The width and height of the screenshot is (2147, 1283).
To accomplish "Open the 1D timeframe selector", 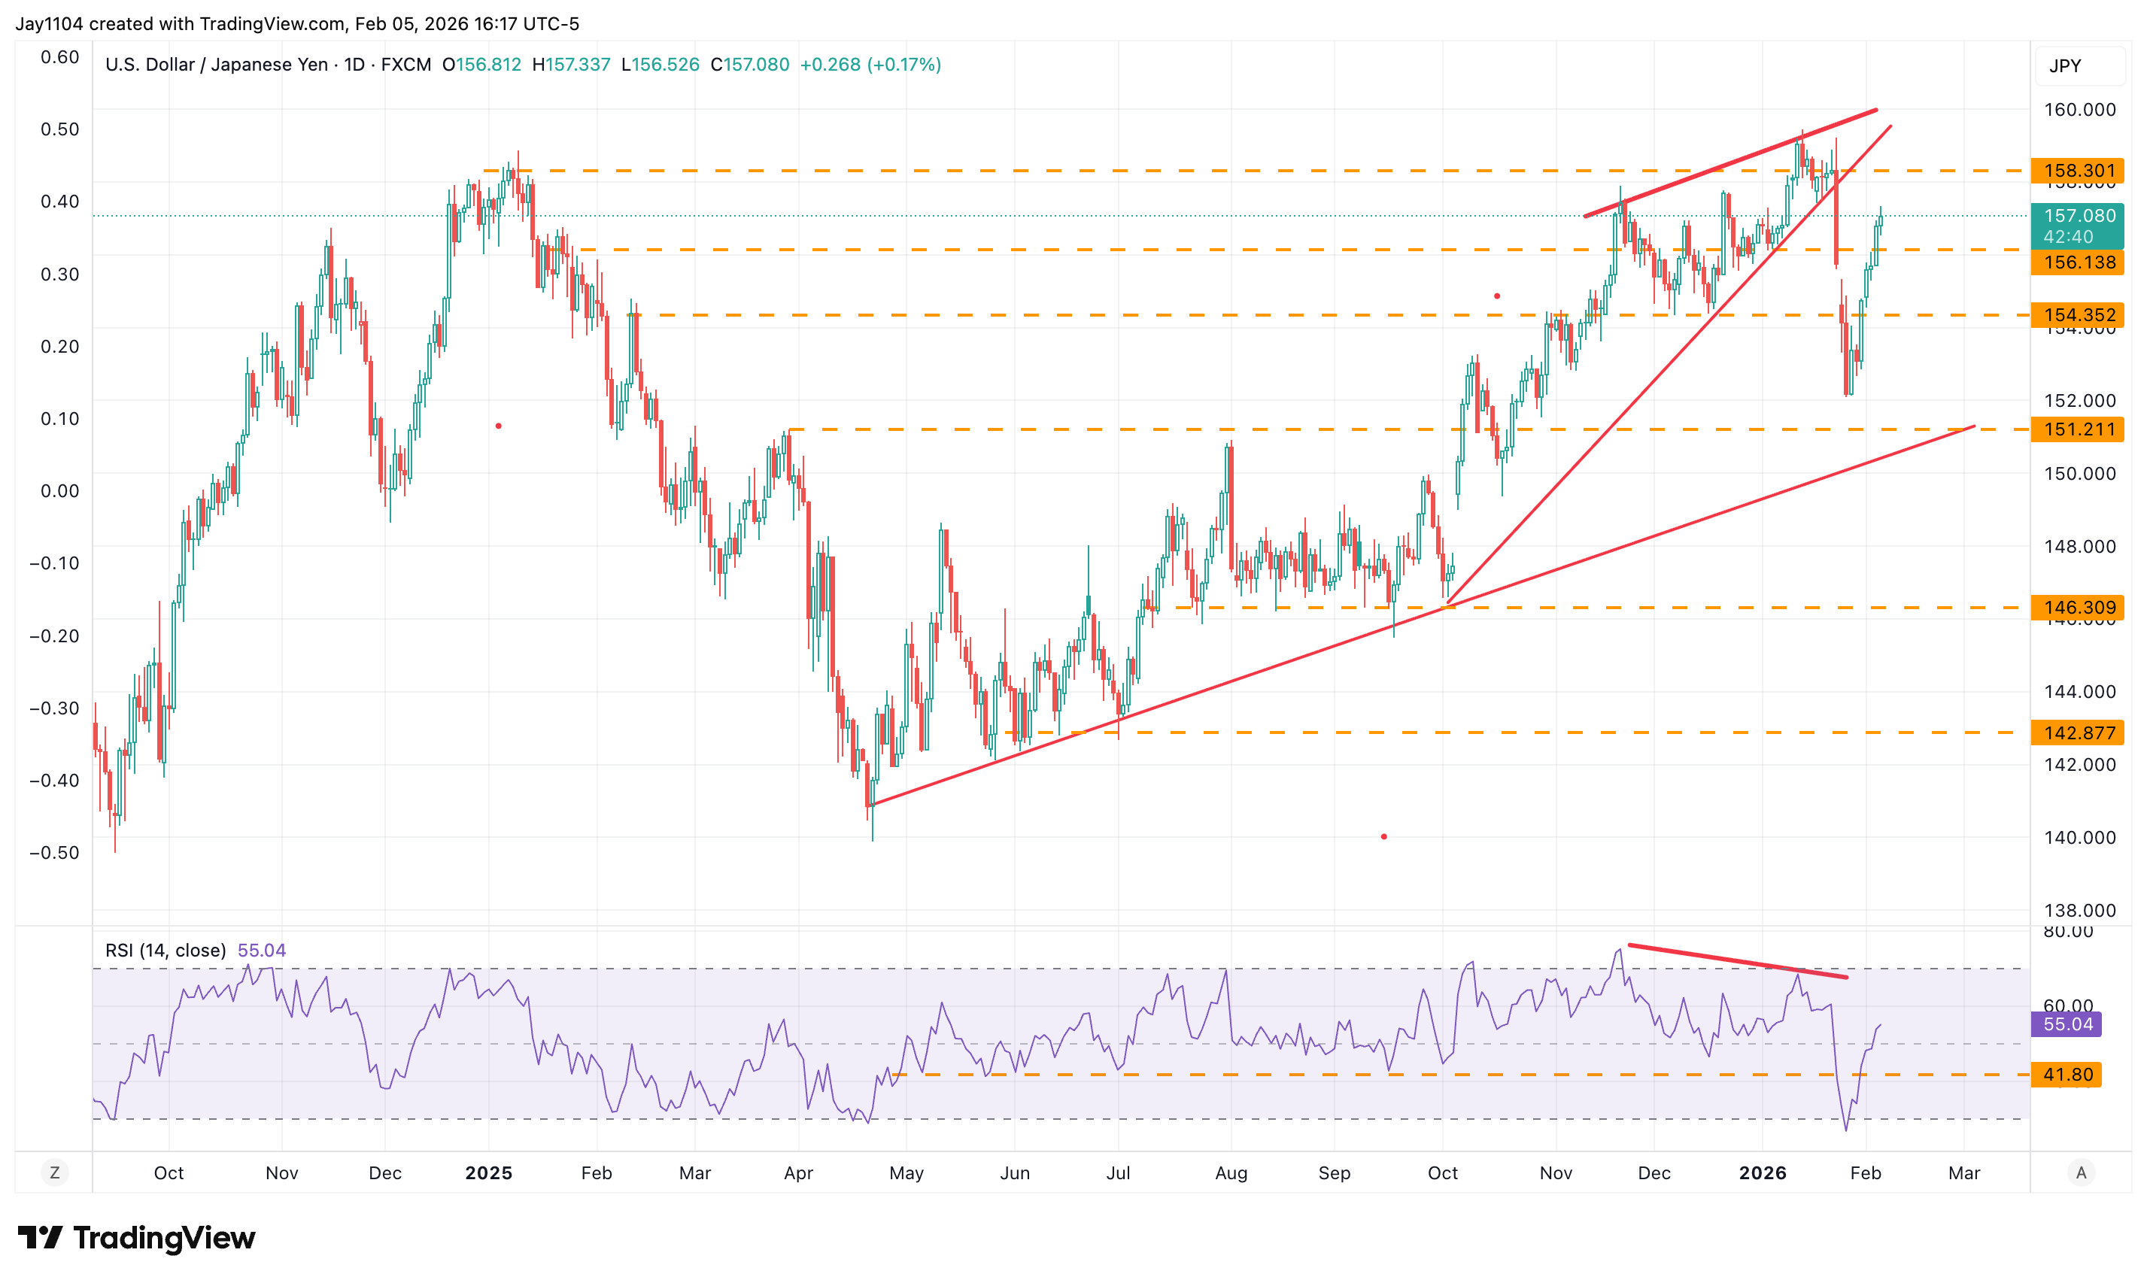I will [354, 64].
